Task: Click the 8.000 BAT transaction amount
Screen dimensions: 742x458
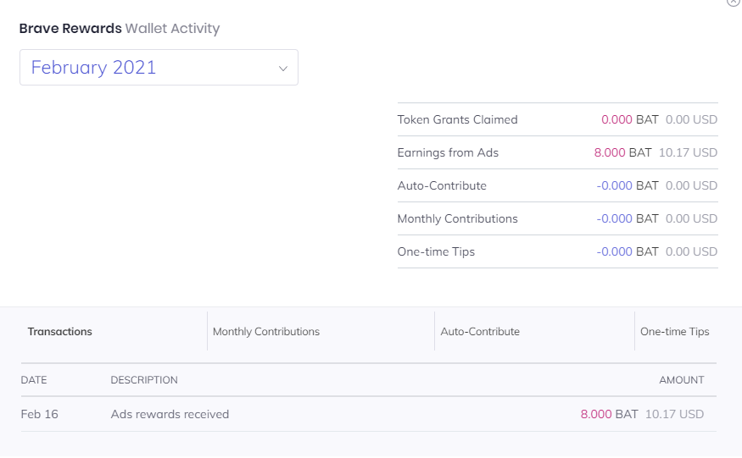Action: coord(609,414)
